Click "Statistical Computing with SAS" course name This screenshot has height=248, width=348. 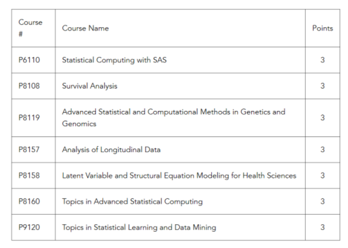[114, 60]
